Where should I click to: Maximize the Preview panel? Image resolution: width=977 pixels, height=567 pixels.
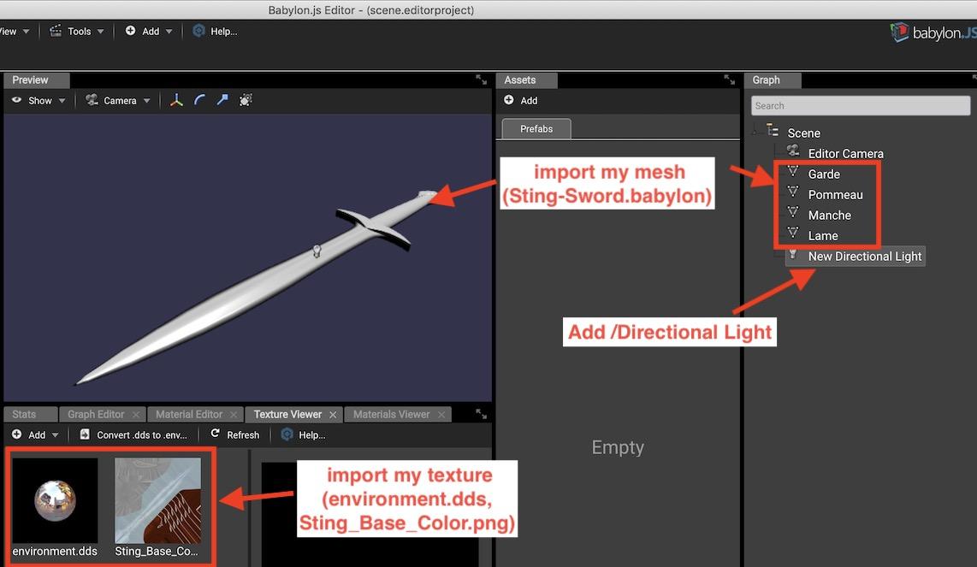pos(481,80)
